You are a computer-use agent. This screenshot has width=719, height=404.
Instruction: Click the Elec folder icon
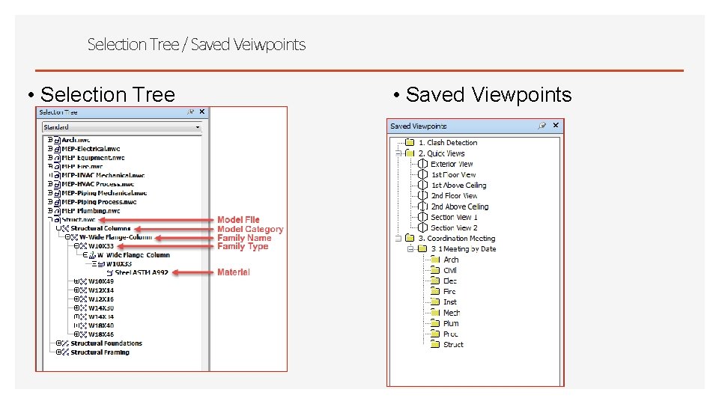[x=436, y=281]
